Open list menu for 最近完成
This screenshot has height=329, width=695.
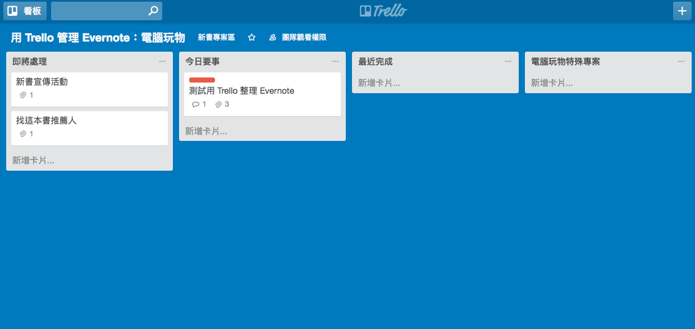click(508, 61)
